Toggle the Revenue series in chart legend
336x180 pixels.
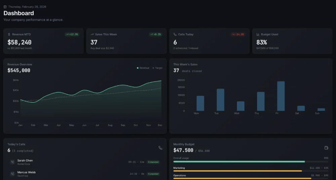pyautogui.click(x=143, y=68)
